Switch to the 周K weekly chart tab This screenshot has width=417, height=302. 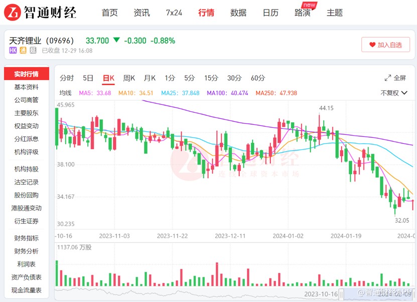[128, 78]
